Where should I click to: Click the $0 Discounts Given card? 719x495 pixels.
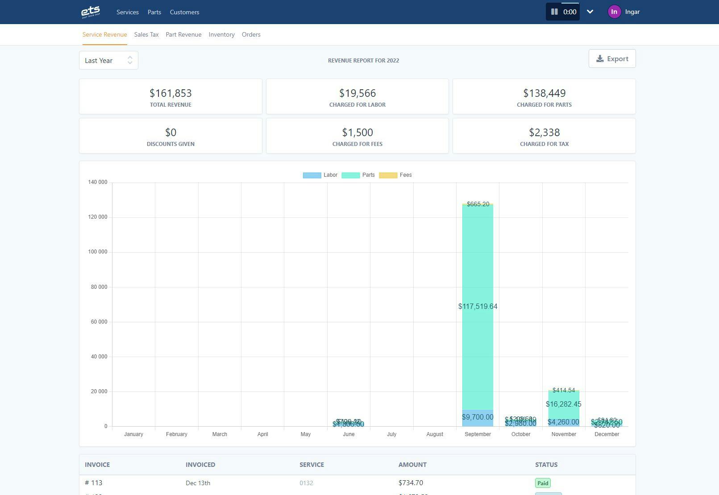coord(170,136)
